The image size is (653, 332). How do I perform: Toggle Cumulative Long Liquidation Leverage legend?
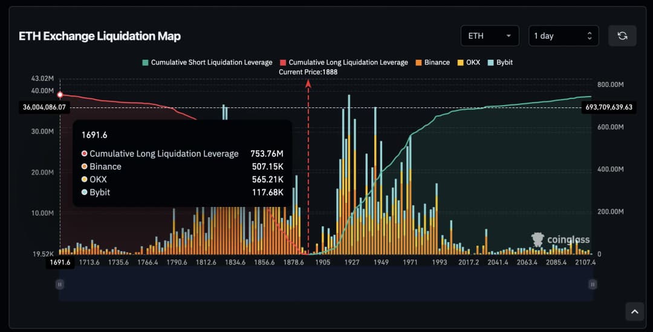[x=343, y=62]
